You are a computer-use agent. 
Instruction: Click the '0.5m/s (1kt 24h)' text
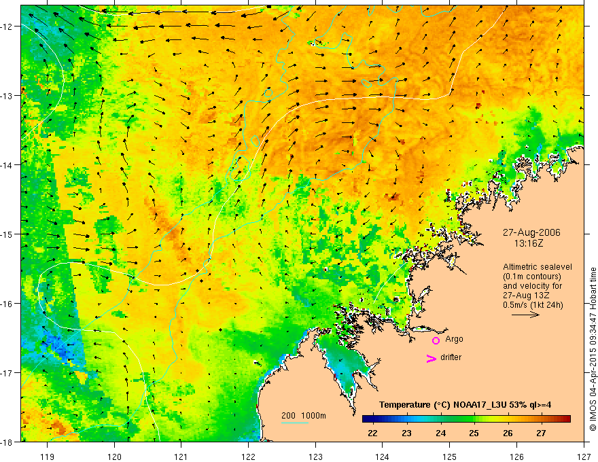tap(533, 304)
